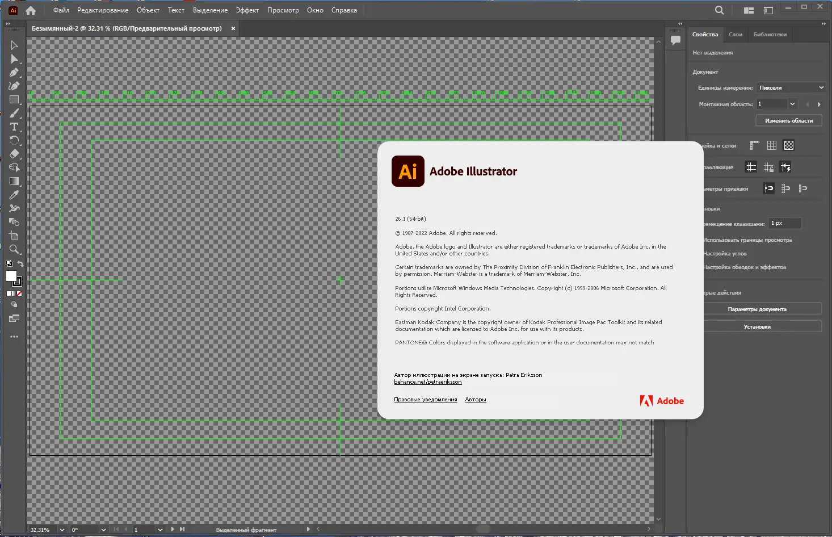Select the Curvature tool
The width and height of the screenshot is (832, 537).
(14, 86)
